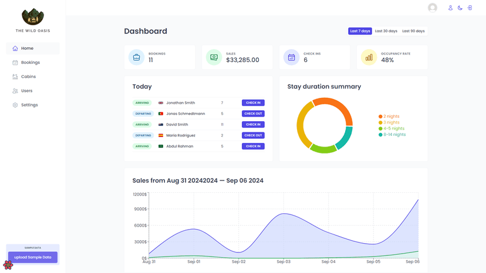Click the Wild Oasis logo
The height and width of the screenshot is (273, 486).
point(33,17)
